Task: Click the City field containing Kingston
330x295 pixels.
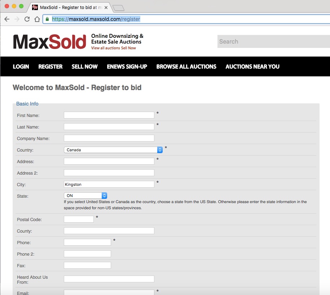Action: 109,184
